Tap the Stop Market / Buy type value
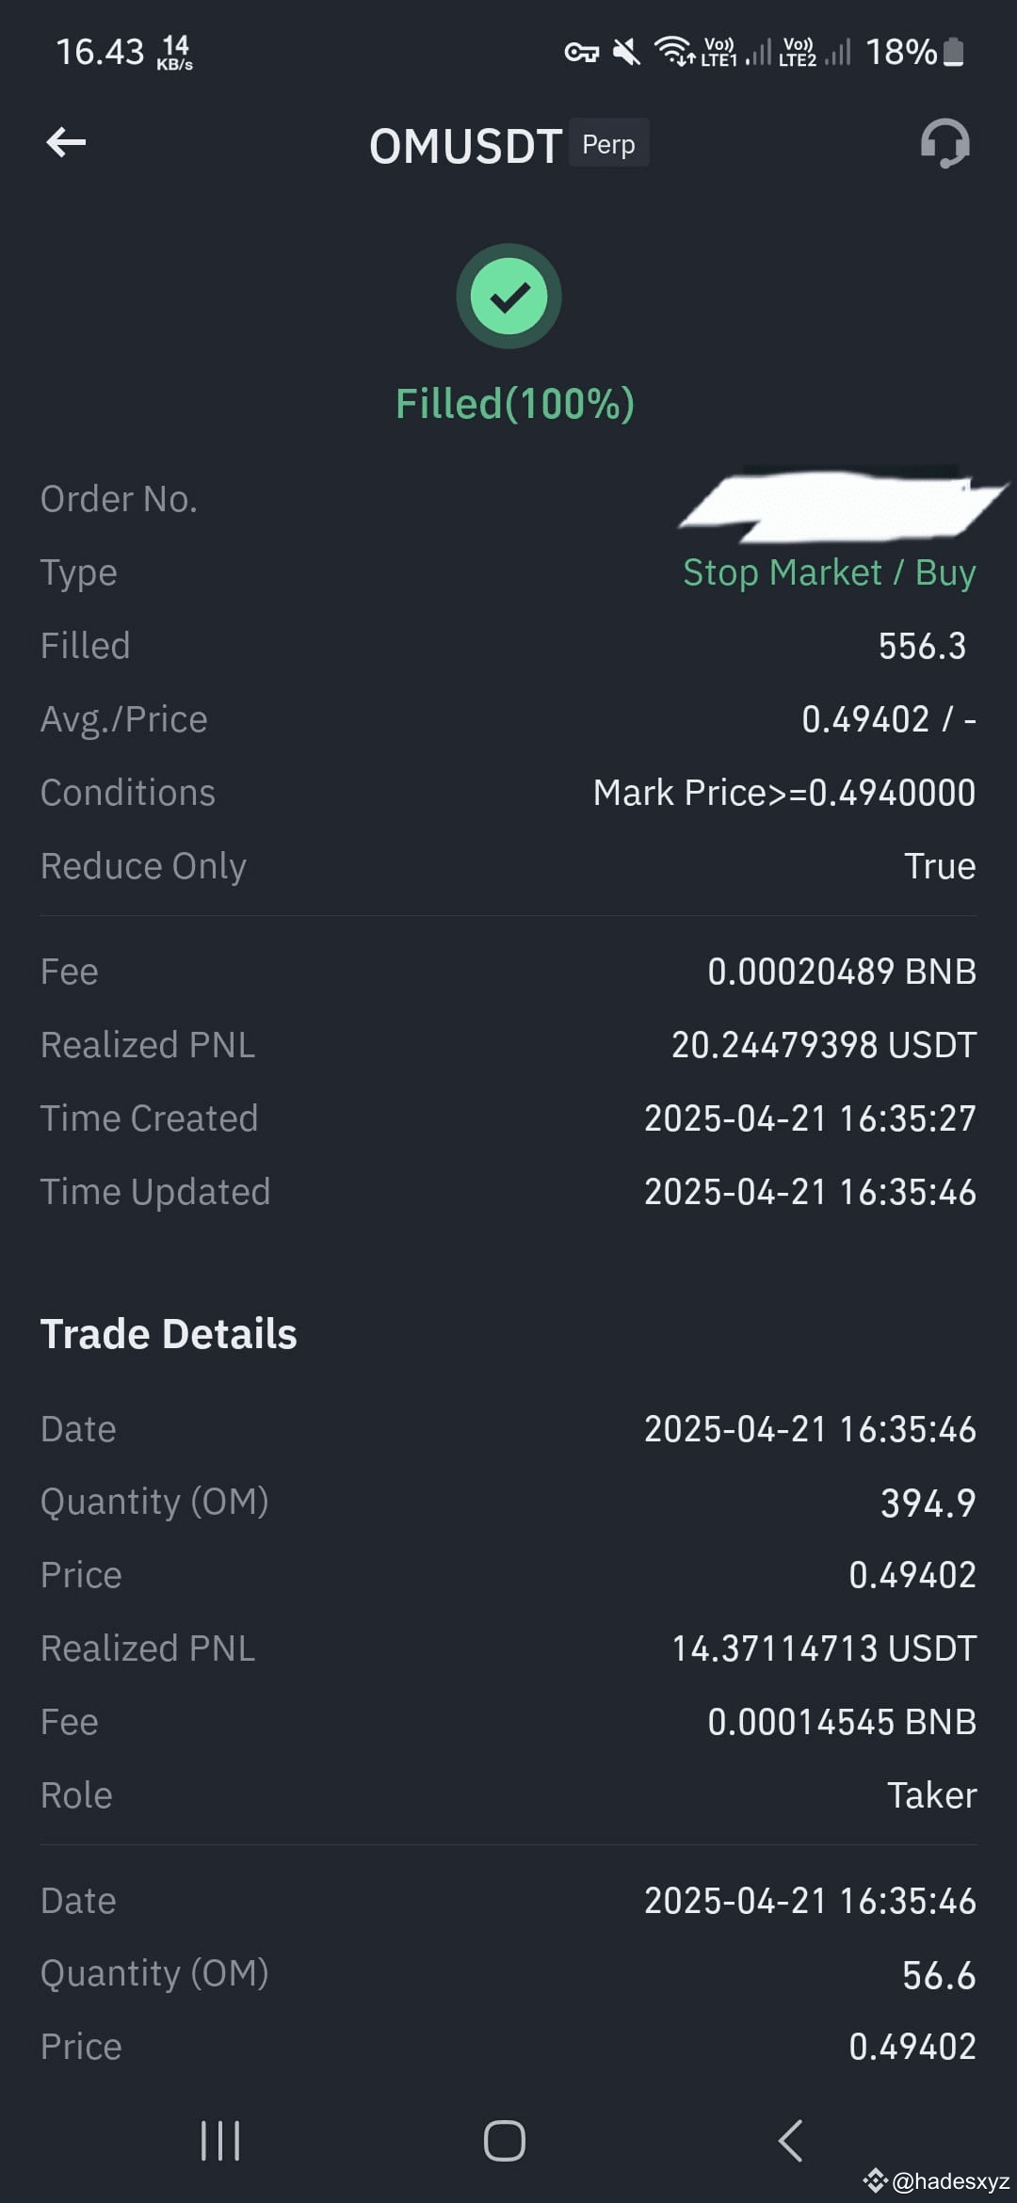Viewport: 1017px width, 2203px height. coord(829,572)
